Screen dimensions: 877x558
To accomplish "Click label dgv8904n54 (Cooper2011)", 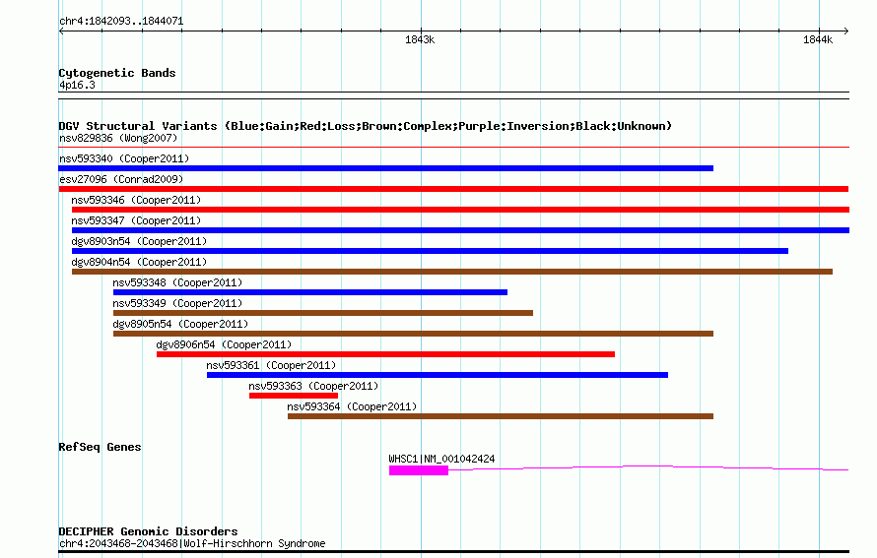I will point(139,262).
